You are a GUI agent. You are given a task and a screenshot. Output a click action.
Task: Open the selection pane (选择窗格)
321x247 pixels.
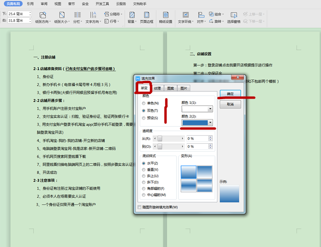pyautogui.click(x=234, y=18)
